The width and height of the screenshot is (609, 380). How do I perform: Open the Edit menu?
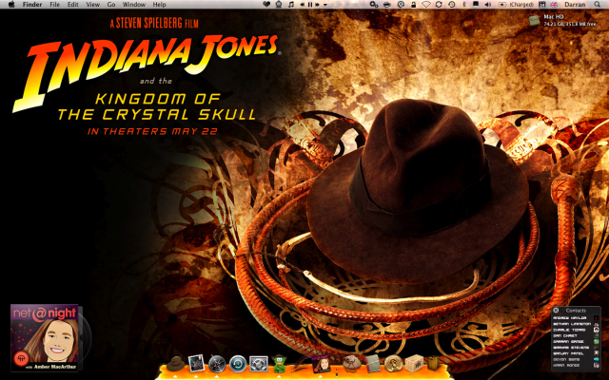(x=72, y=5)
